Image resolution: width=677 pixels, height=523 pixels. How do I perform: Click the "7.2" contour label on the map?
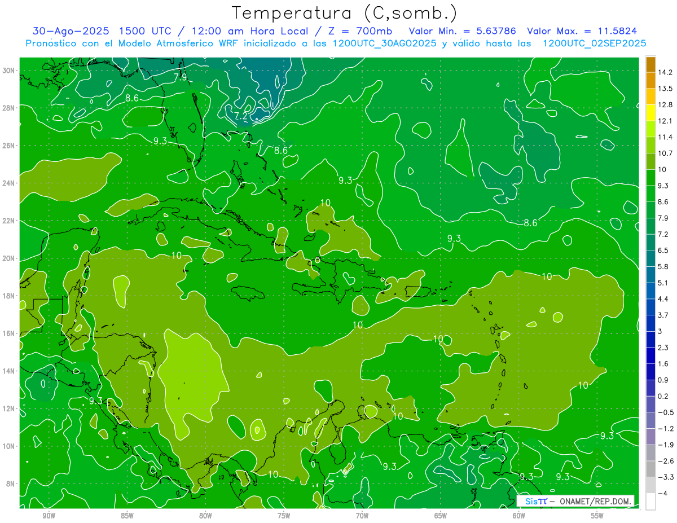click(241, 116)
